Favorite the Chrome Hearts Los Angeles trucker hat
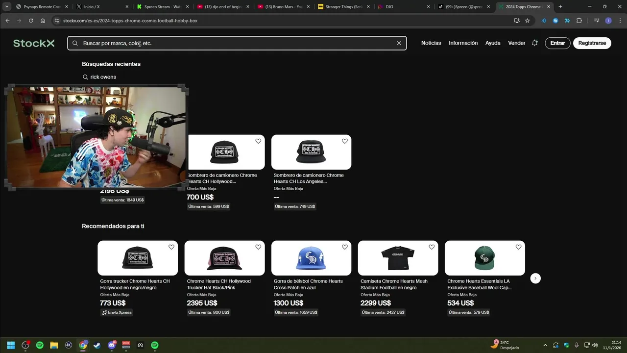This screenshot has height=353, width=627. (x=345, y=141)
